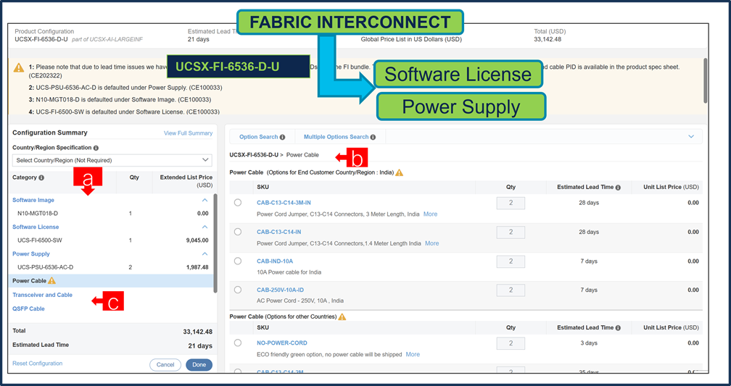
Task: Open the CAB-250V-10A-ID SKU link
Action: point(280,290)
